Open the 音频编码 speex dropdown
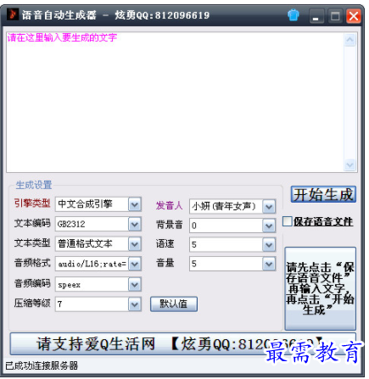The image size is (369, 379). pos(135,284)
